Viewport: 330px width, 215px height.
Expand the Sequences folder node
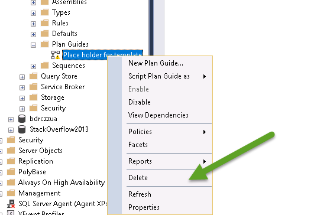[33, 66]
